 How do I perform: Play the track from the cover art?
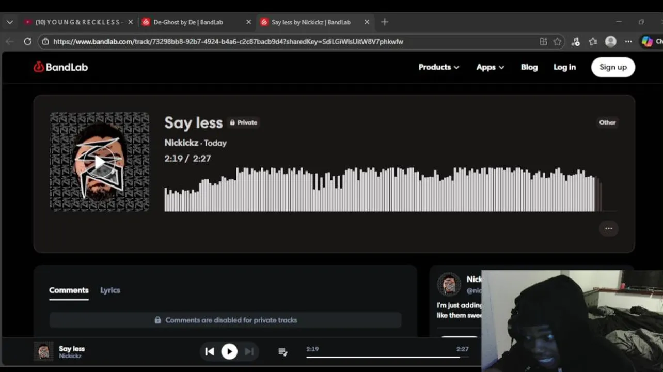pos(99,162)
